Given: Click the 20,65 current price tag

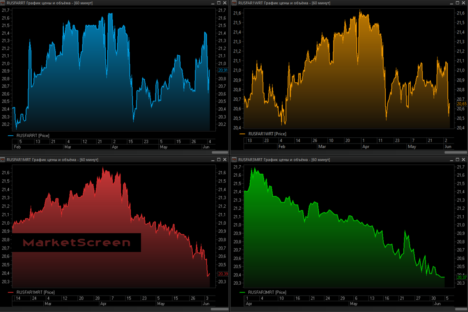Looking at the screenshot, I should point(462,104).
